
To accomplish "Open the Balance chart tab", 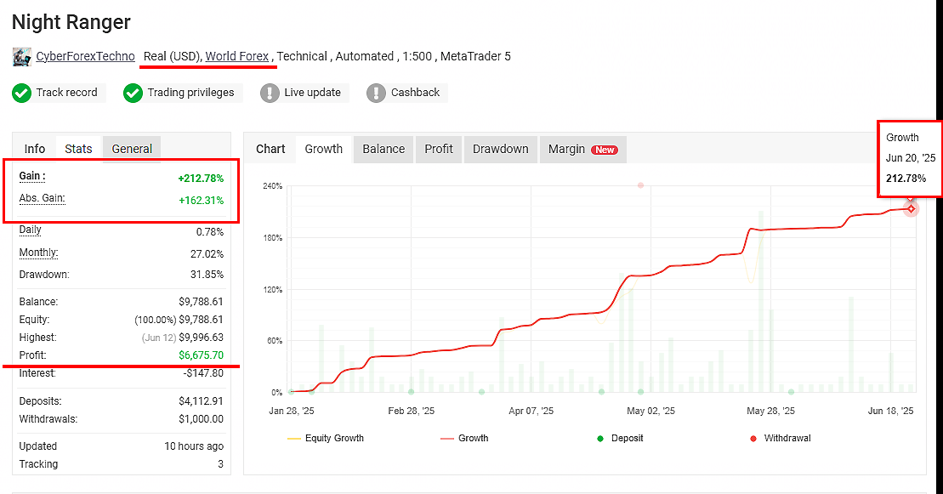I will (x=383, y=149).
